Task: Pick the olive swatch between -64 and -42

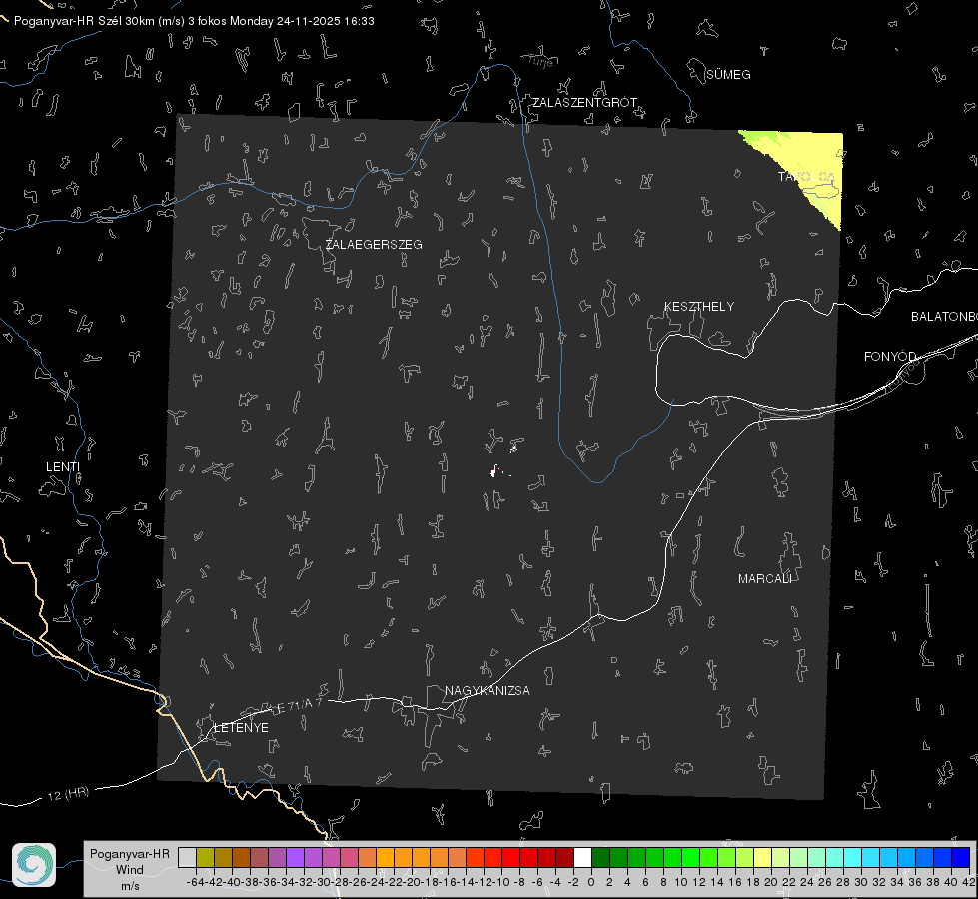Action: [x=205, y=857]
